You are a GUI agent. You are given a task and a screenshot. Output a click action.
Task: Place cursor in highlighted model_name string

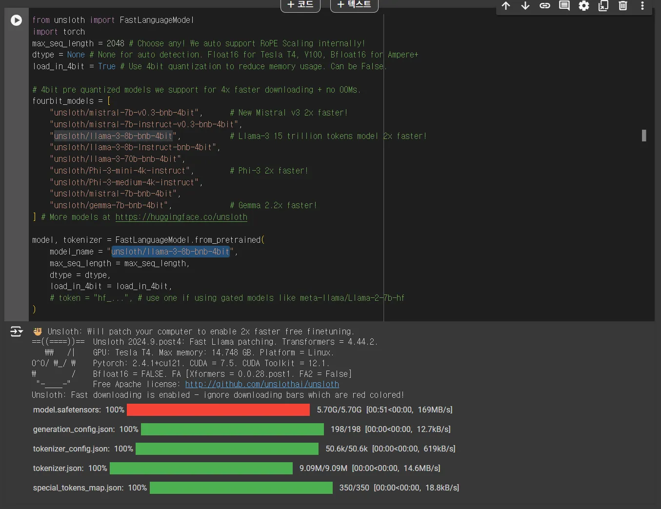[170, 252]
